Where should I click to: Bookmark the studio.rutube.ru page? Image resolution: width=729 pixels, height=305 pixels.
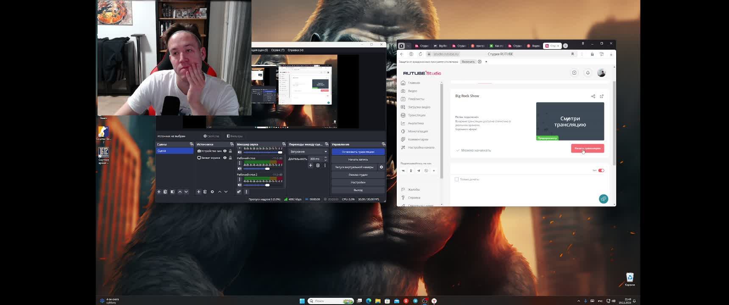tap(573, 54)
